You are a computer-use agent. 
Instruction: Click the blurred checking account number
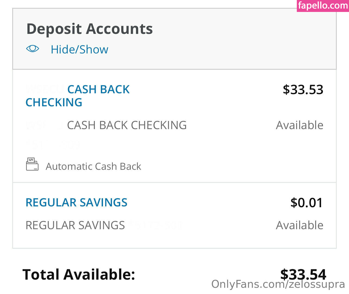(x=53, y=144)
